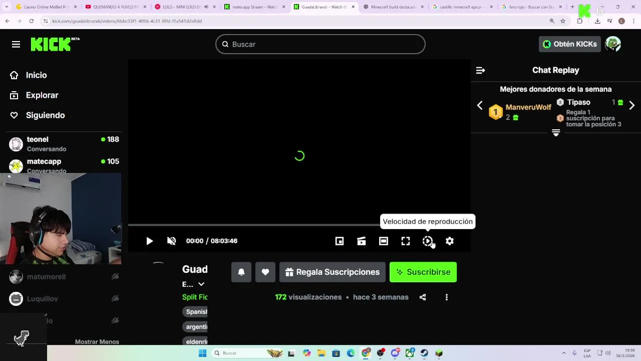Open the hamburger sidebar menu
The height and width of the screenshot is (361, 641).
pyautogui.click(x=16, y=44)
